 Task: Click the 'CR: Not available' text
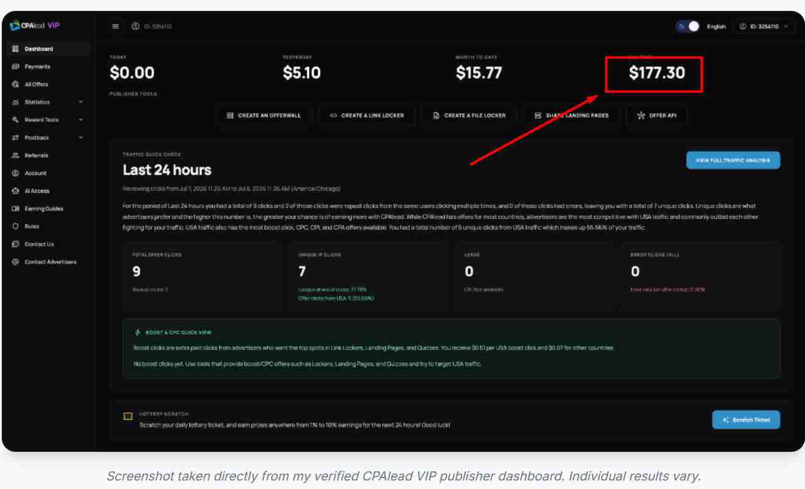(x=484, y=289)
